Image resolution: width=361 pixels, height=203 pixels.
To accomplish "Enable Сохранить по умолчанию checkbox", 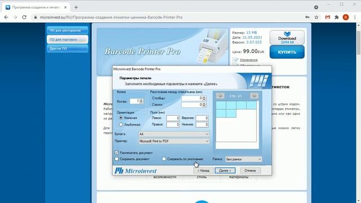I will coord(164,159).
